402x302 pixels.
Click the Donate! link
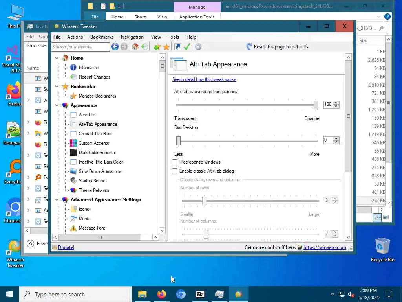point(66,247)
